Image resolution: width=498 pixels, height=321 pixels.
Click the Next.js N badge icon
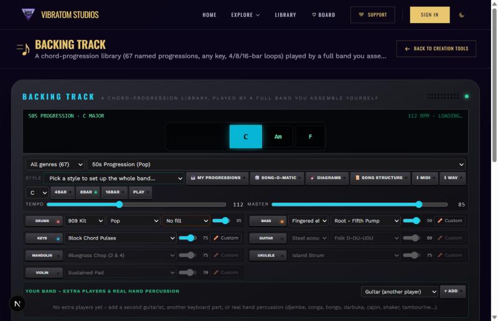17,304
